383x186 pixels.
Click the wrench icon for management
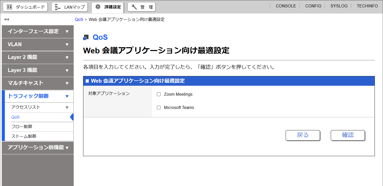[x=134, y=7]
